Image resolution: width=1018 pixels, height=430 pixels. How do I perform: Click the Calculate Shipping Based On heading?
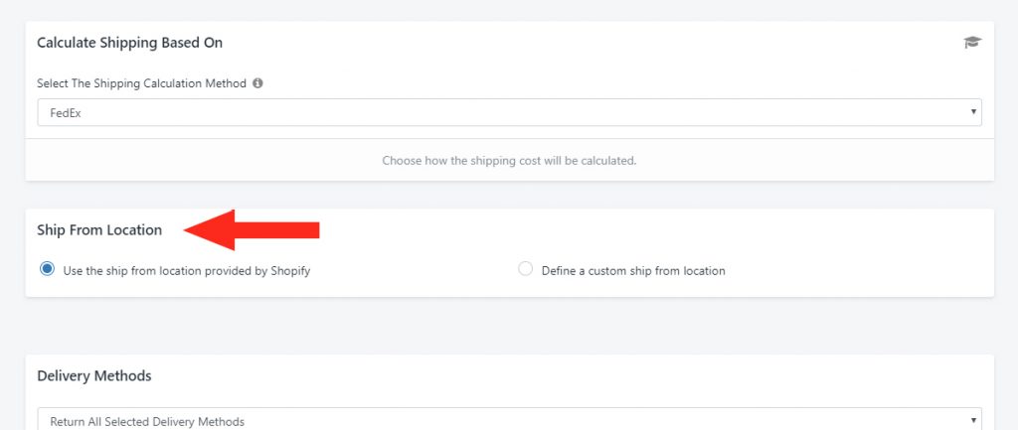pyautogui.click(x=130, y=43)
